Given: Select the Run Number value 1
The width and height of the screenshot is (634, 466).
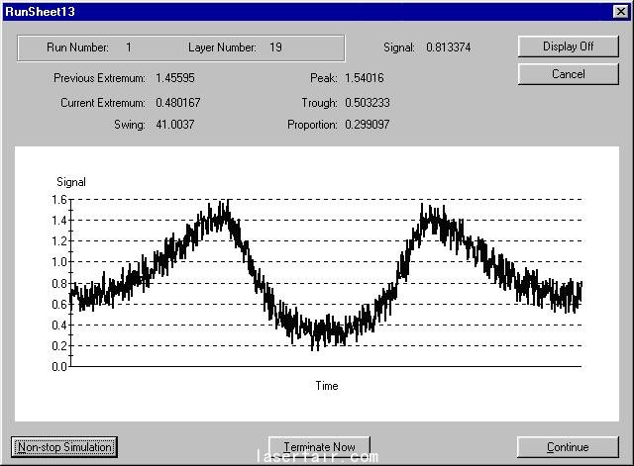Looking at the screenshot, I should point(129,47).
